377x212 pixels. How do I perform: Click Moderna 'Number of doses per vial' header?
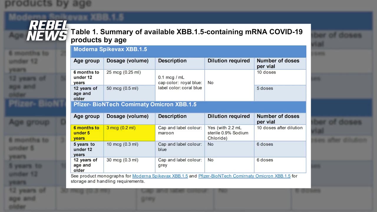point(280,63)
